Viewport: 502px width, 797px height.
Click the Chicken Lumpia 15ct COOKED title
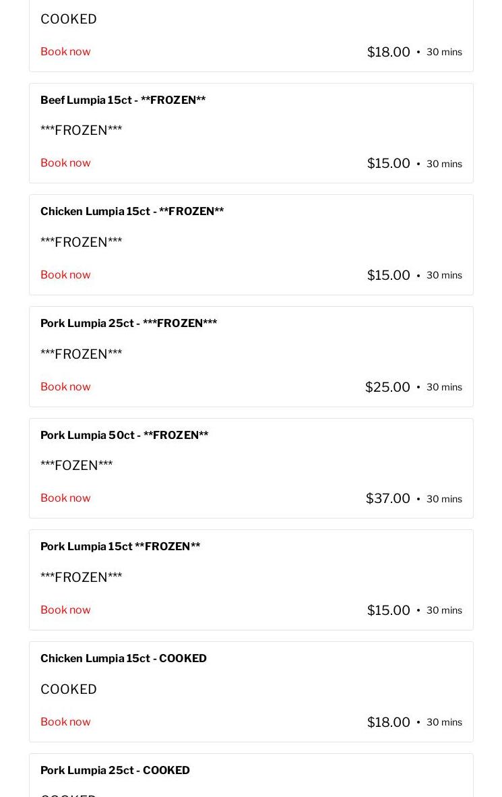coord(123,659)
